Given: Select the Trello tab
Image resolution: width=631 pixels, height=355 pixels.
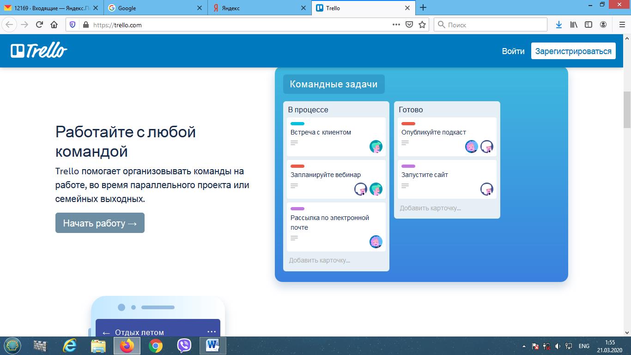Looking at the screenshot, I should [363, 8].
